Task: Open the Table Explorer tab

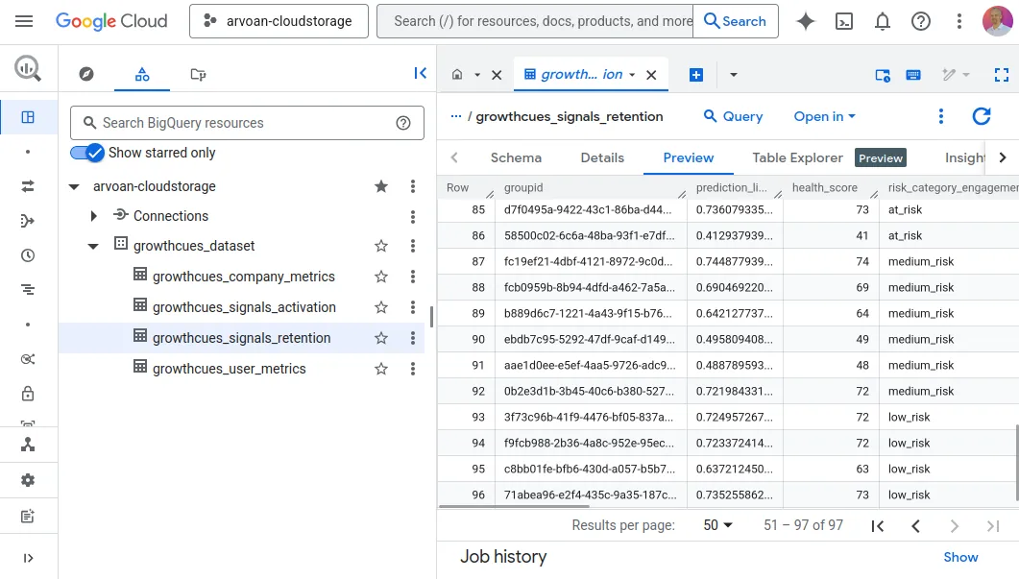Action: coord(797,157)
